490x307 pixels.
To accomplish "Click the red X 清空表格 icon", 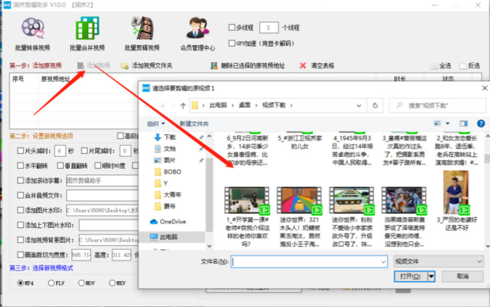I will 303,66.
